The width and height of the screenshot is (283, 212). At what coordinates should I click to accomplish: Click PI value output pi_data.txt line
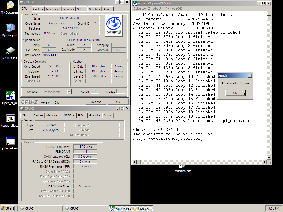click(194, 121)
